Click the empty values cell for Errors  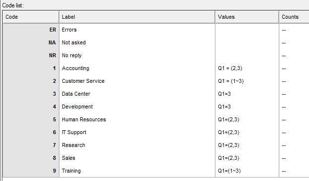(247, 30)
